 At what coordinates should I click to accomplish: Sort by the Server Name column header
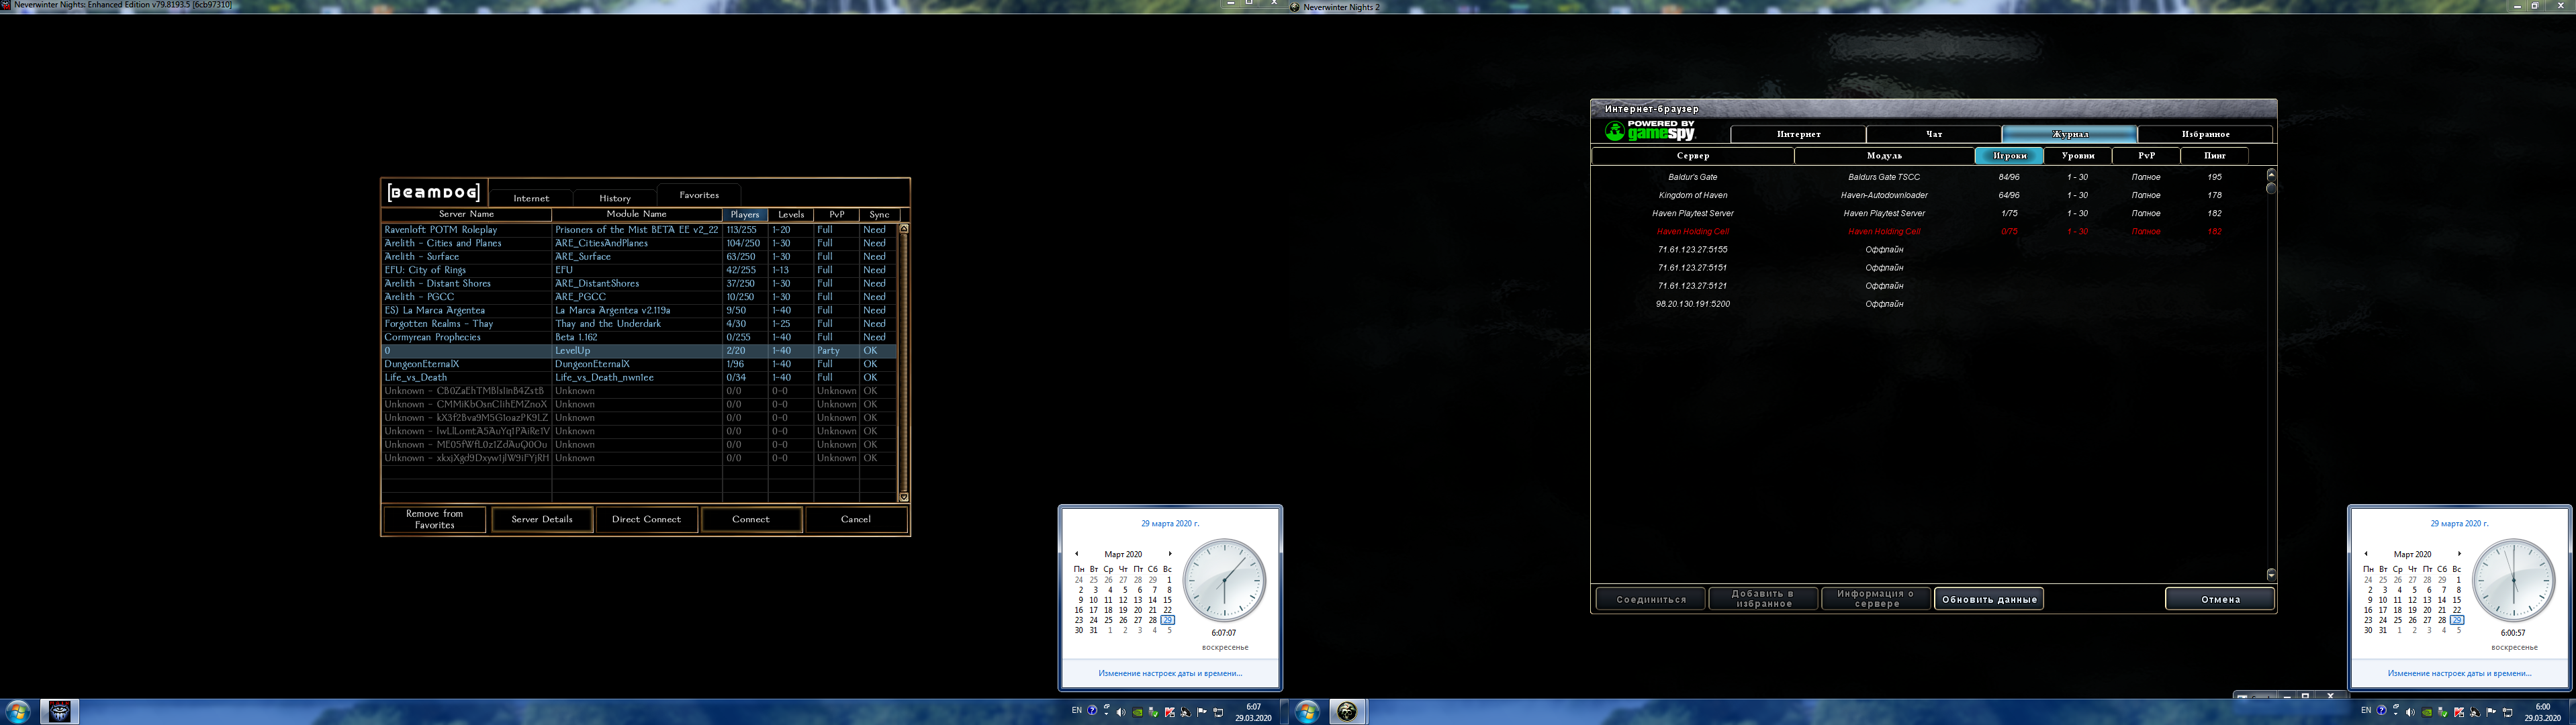pos(466,215)
